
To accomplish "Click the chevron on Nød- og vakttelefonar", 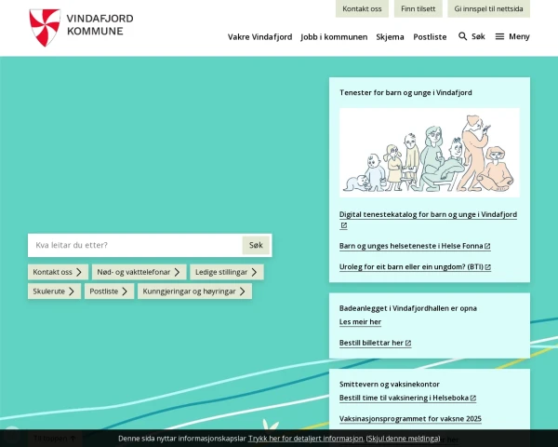I will click(x=177, y=272).
